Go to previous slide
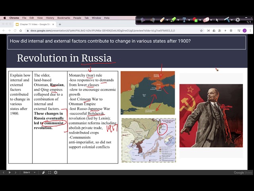The height and width of the screenshot is (191, 254). (x=4, y=172)
